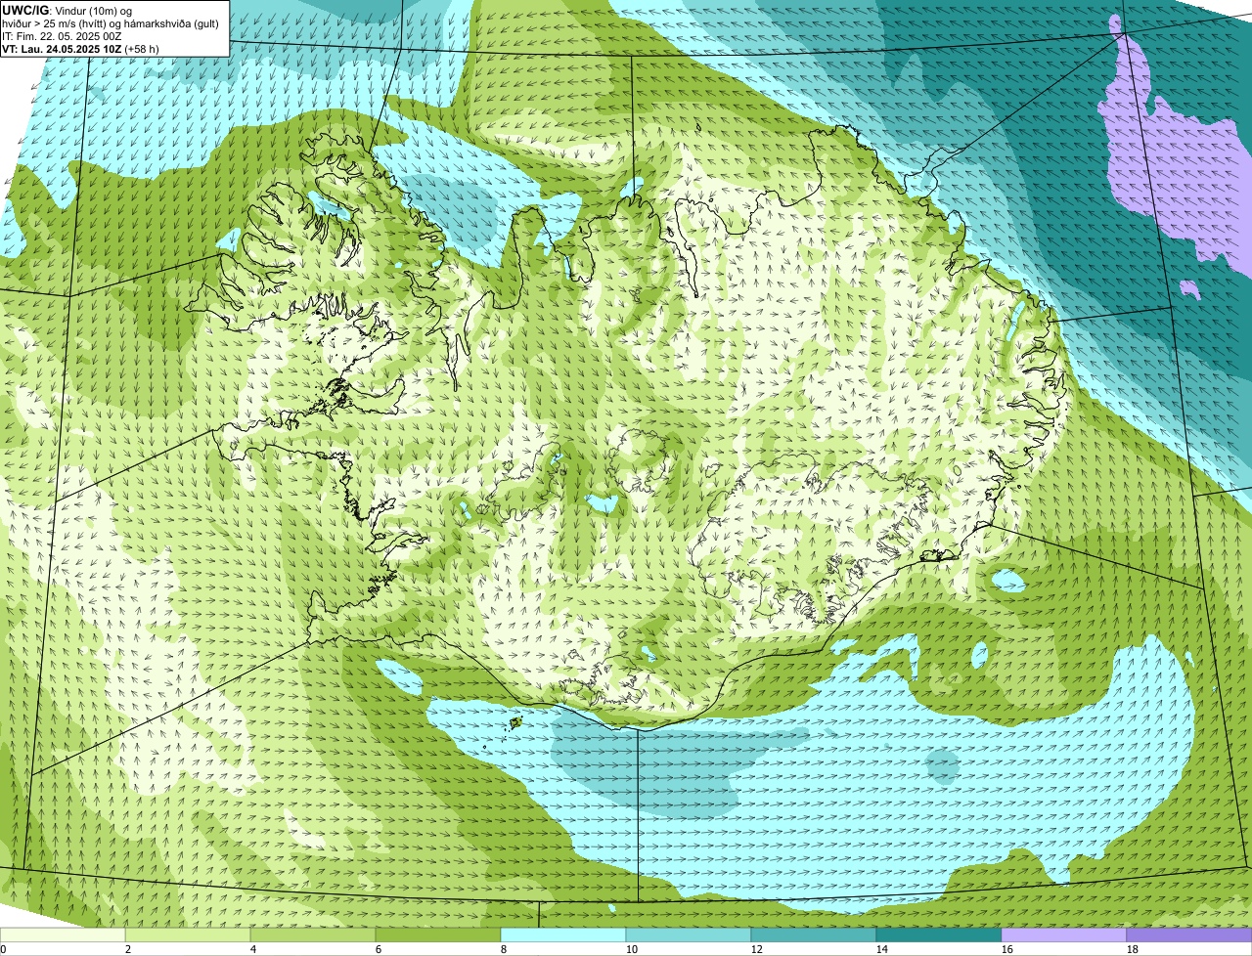Click the legend scale label "2"
This screenshot has height=956, width=1252.
(128, 949)
